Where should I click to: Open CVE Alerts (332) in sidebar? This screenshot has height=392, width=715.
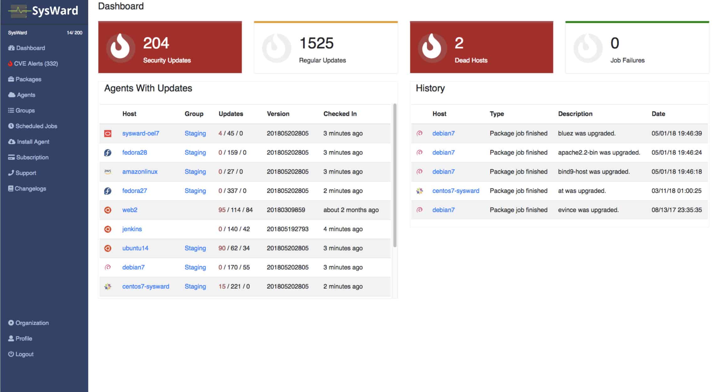(x=33, y=64)
